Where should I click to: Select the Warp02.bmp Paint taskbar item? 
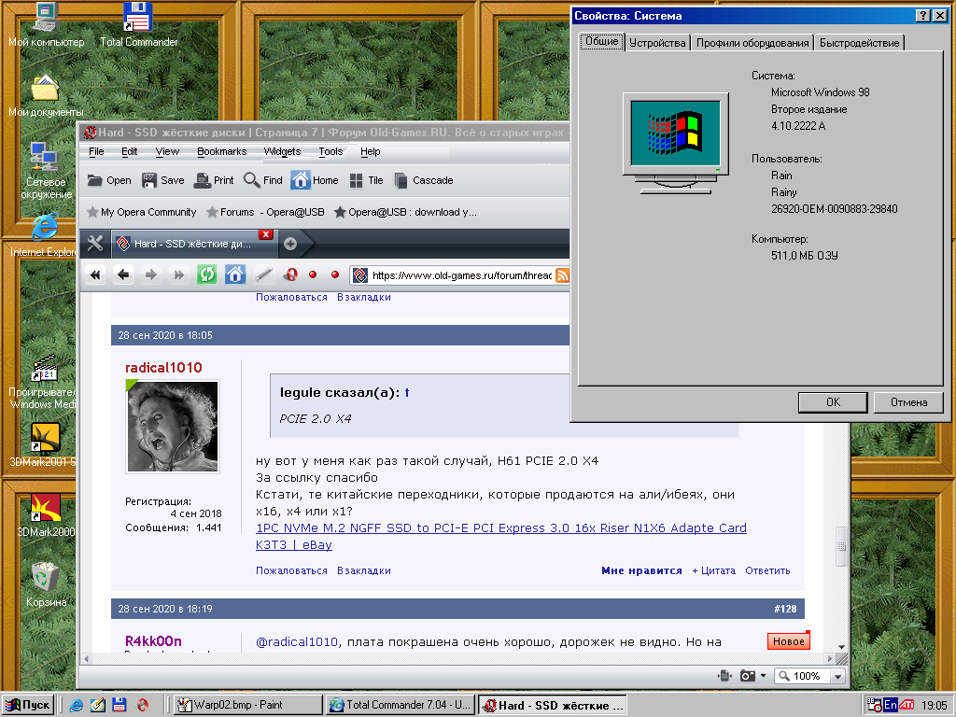pyautogui.click(x=245, y=705)
